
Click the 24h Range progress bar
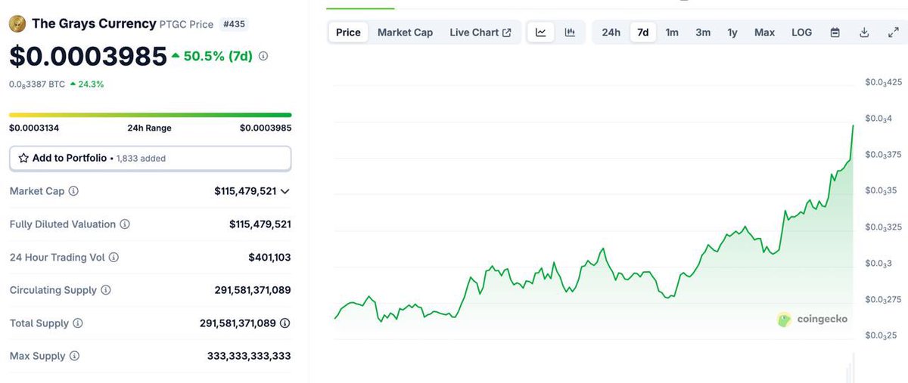pos(150,115)
